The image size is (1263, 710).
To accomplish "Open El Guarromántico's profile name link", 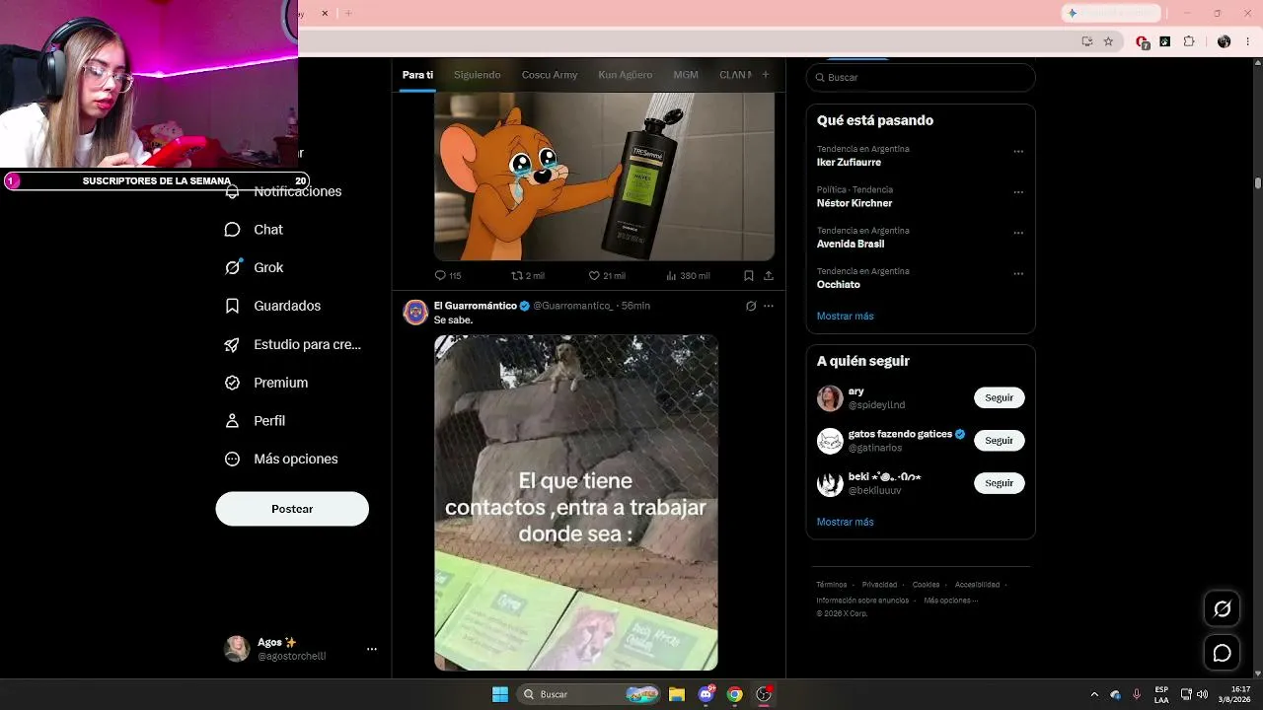I will 476,306.
